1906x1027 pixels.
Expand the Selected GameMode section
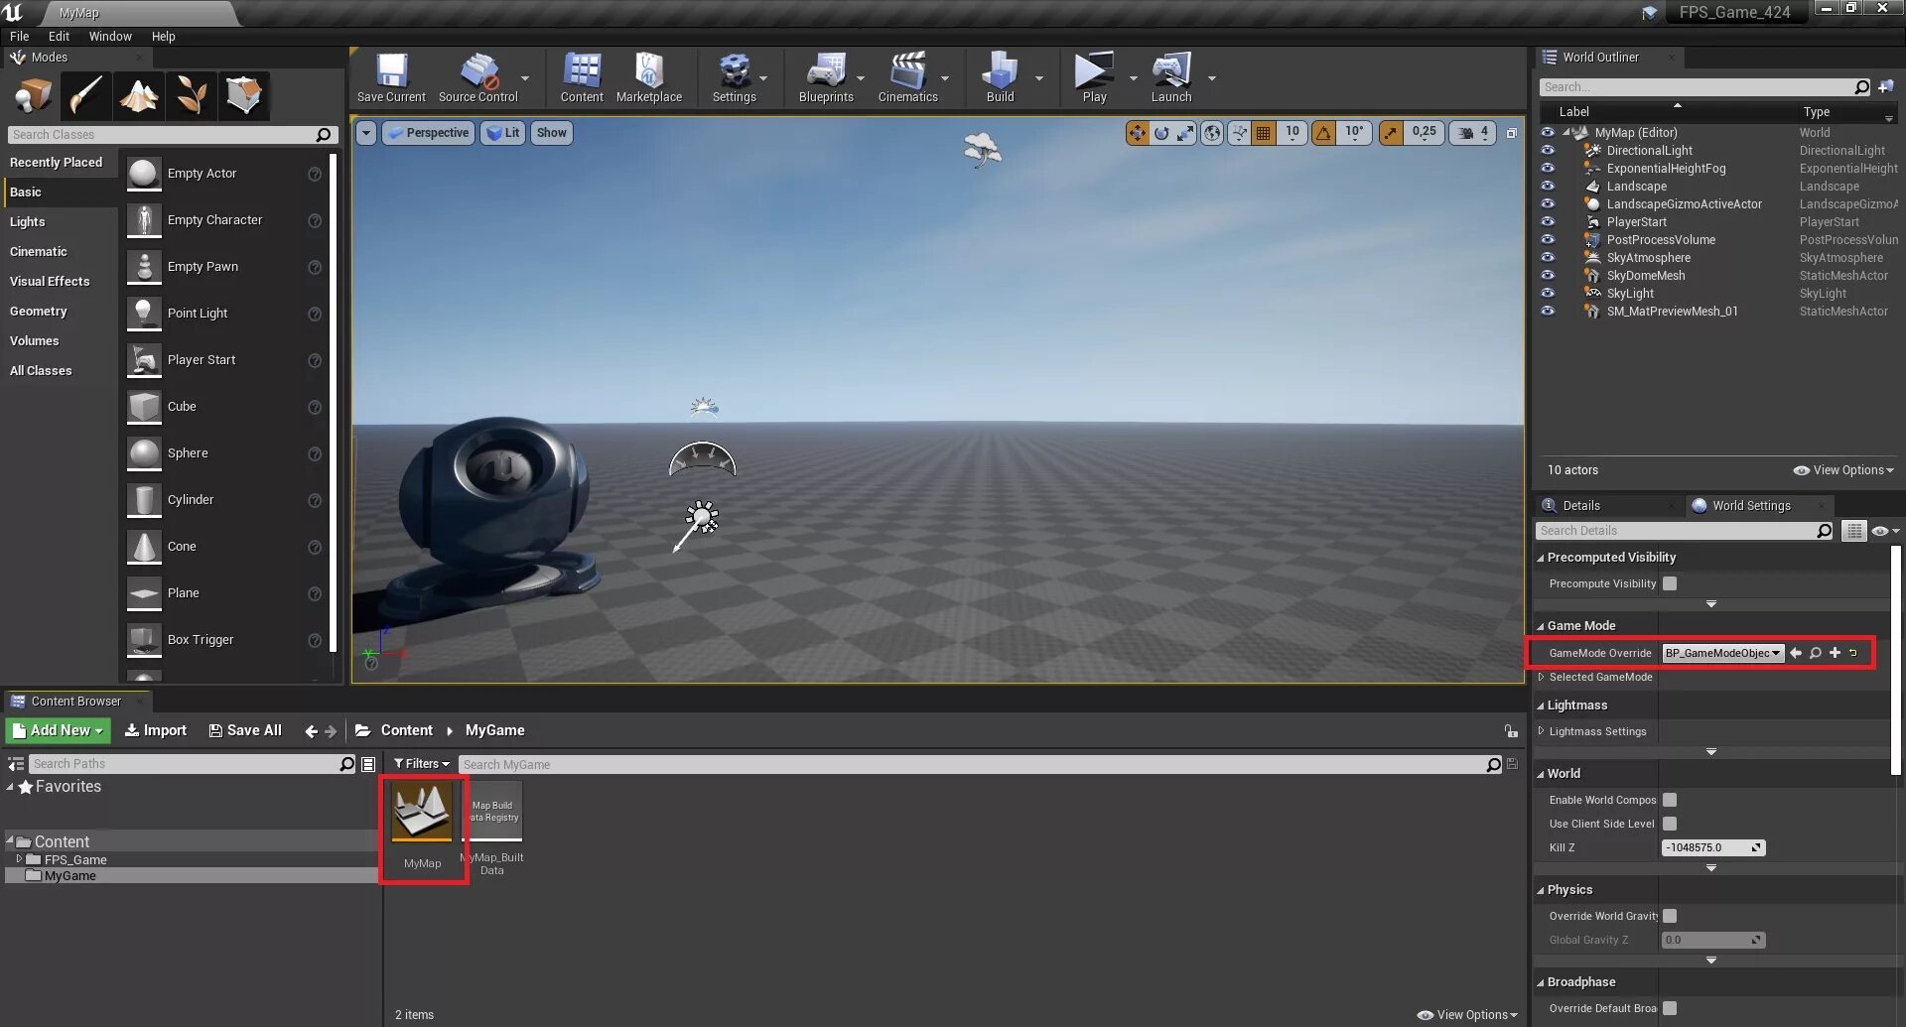coord(1542,677)
